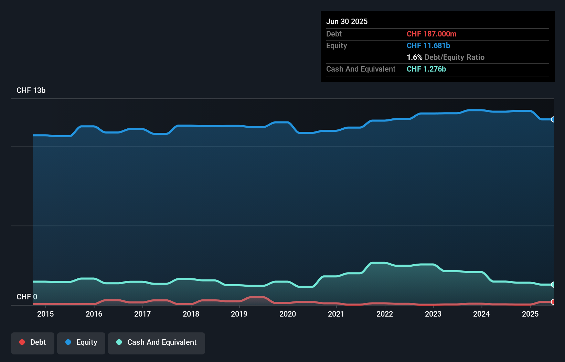The height and width of the screenshot is (362, 565).
Task: Select the Equity line endpoint marker
Action: pyautogui.click(x=553, y=119)
